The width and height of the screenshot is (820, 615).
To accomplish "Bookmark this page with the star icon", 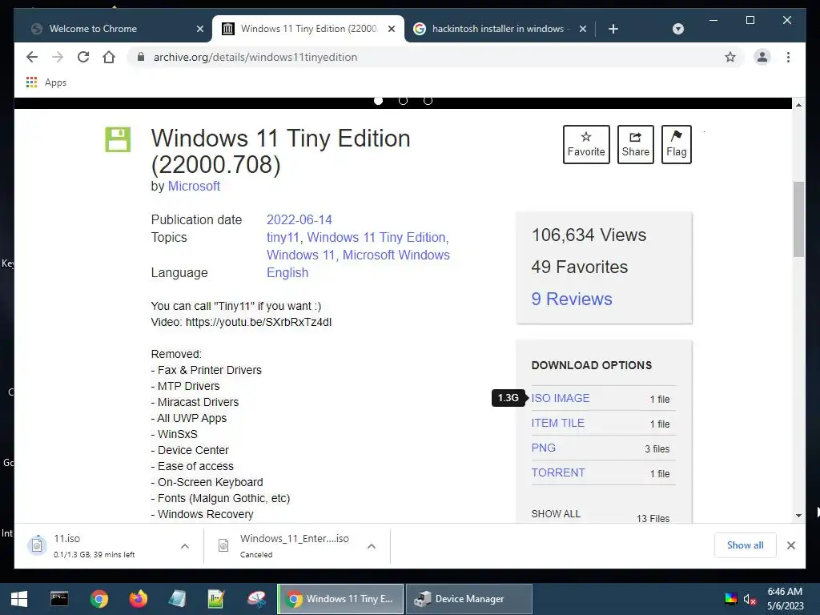I will (x=730, y=57).
